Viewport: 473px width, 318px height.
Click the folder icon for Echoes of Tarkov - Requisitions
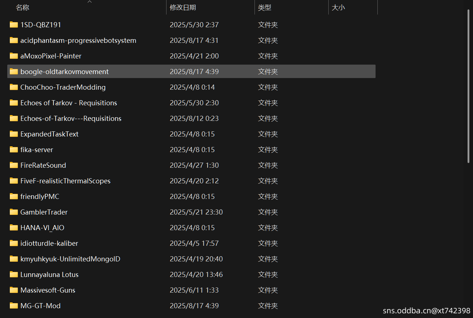[14, 103]
